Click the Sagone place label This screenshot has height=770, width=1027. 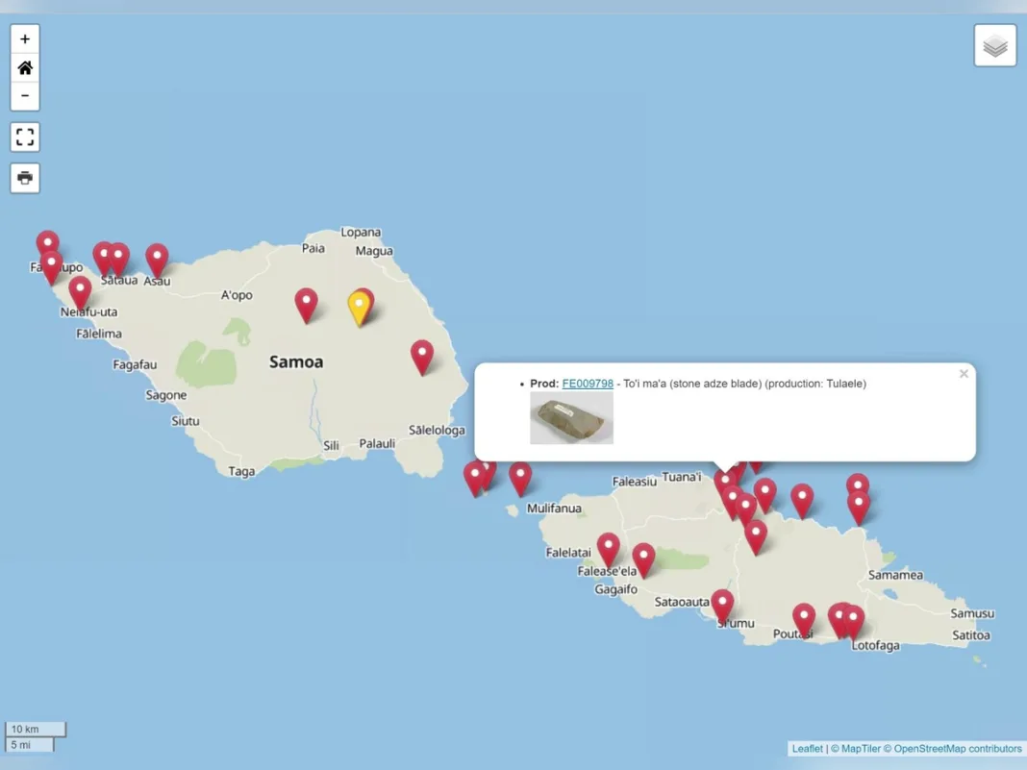click(165, 395)
